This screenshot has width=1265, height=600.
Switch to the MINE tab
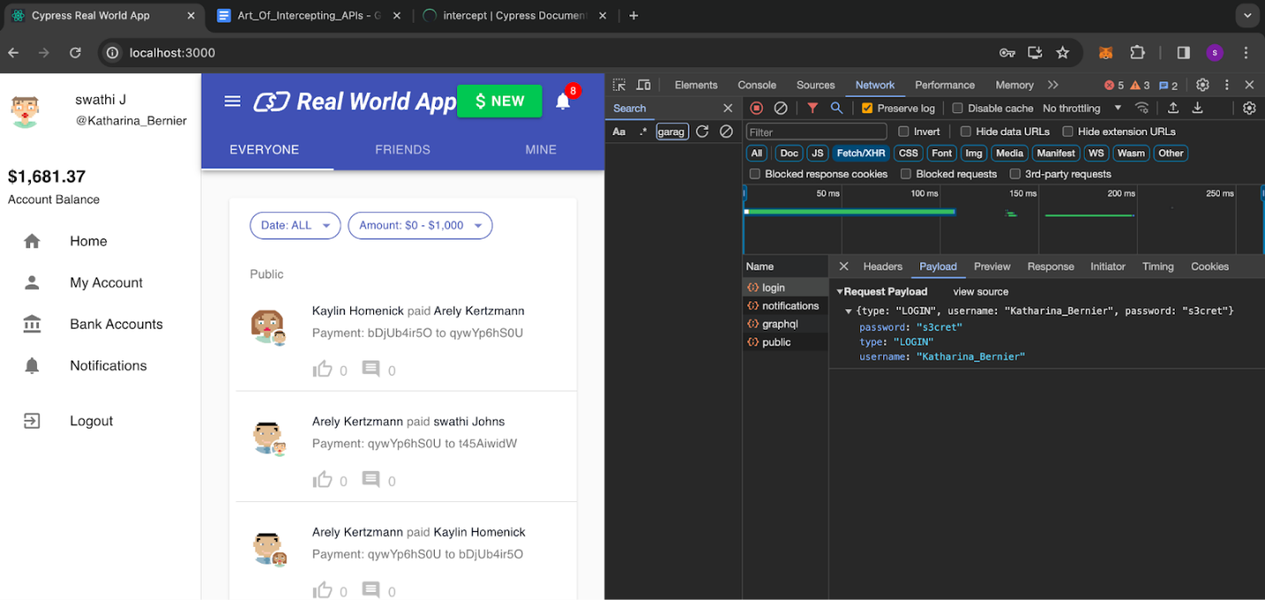(x=541, y=149)
